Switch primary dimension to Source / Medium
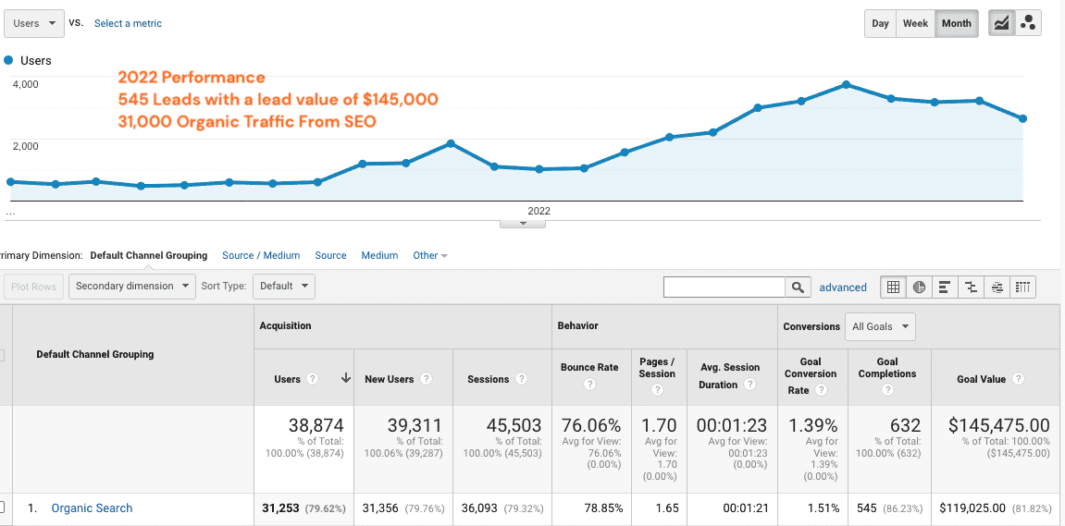The width and height of the screenshot is (1065, 526). pos(261,255)
